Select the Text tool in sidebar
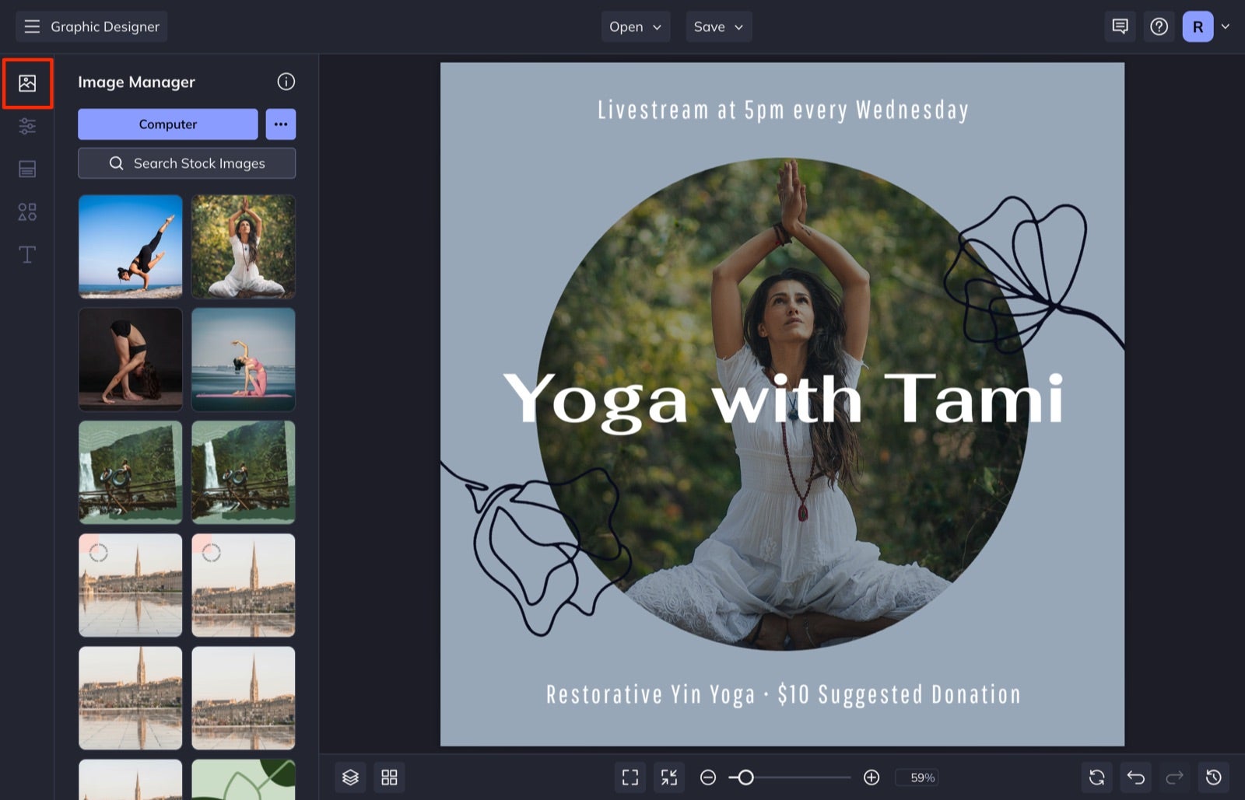 click(27, 254)
